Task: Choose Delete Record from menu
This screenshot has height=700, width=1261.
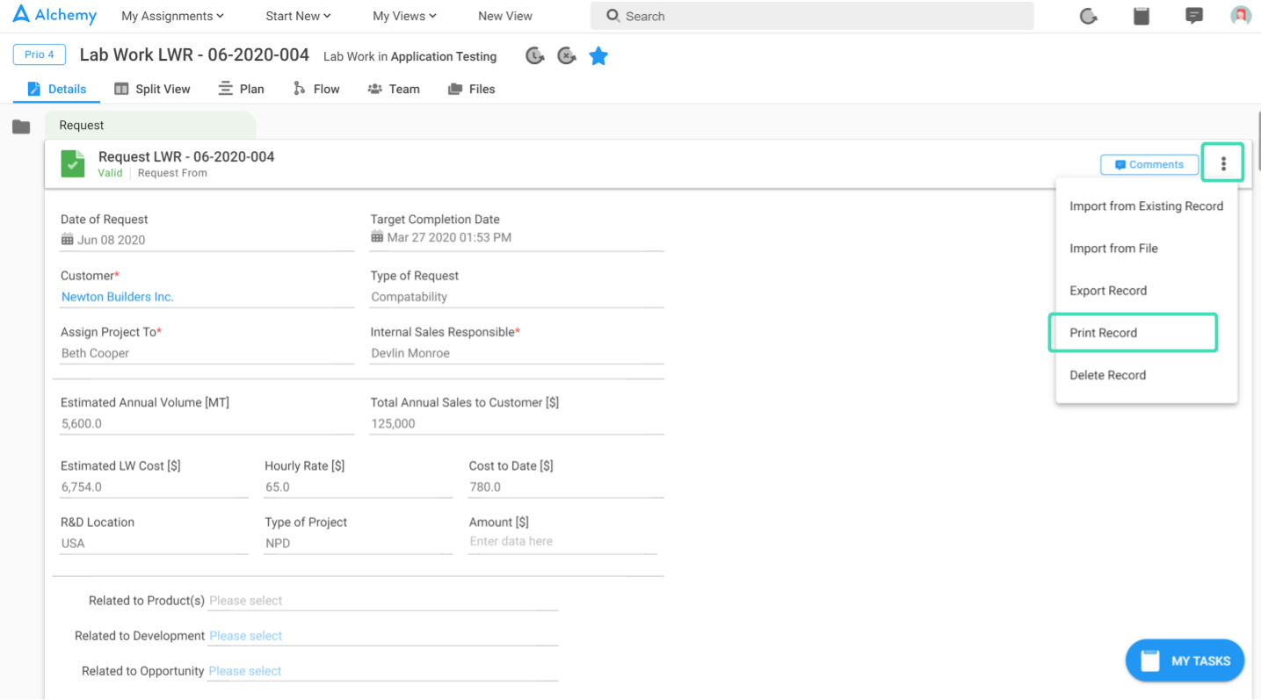Action: (1146, 375)
